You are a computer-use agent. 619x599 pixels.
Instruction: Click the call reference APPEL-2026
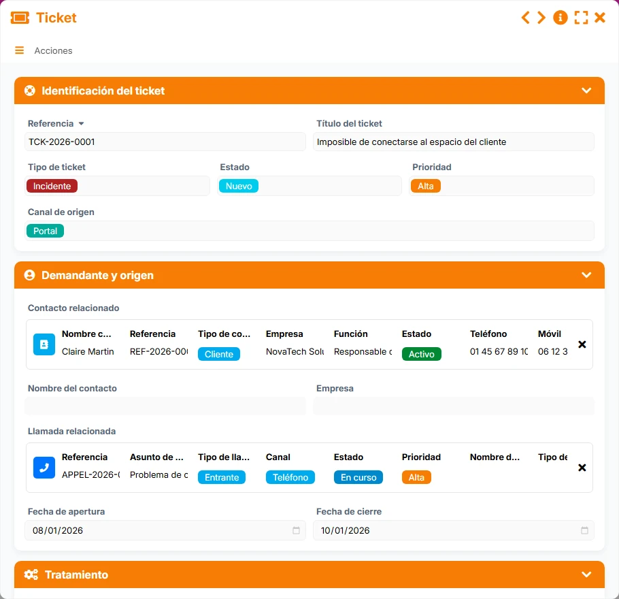pos(90,475)
